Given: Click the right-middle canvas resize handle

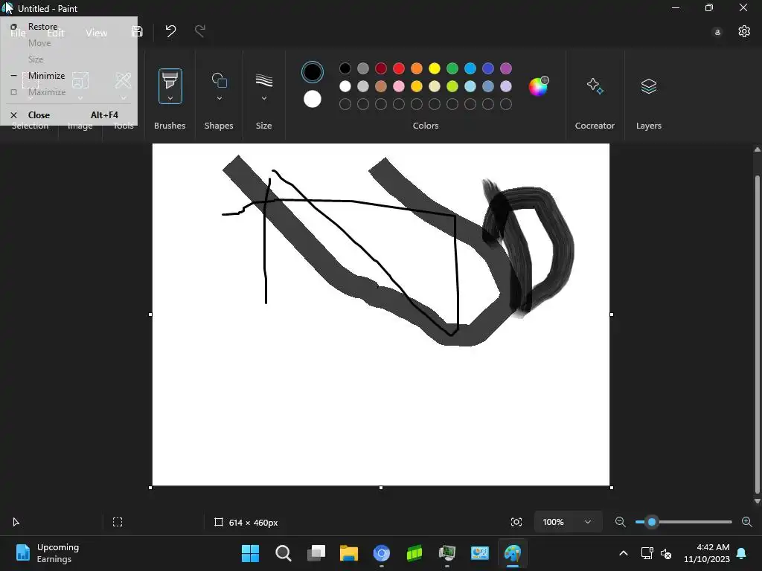Looking at the screenshot, I should pos(612,314).
